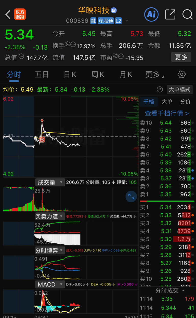196x318 pixels.
Task: Tap the help question mark icon
Action: coord(160,89)
